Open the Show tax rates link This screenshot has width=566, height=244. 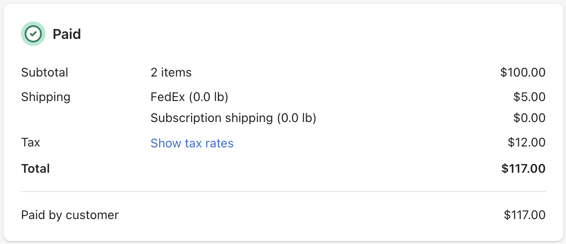[x=192, y=143]
